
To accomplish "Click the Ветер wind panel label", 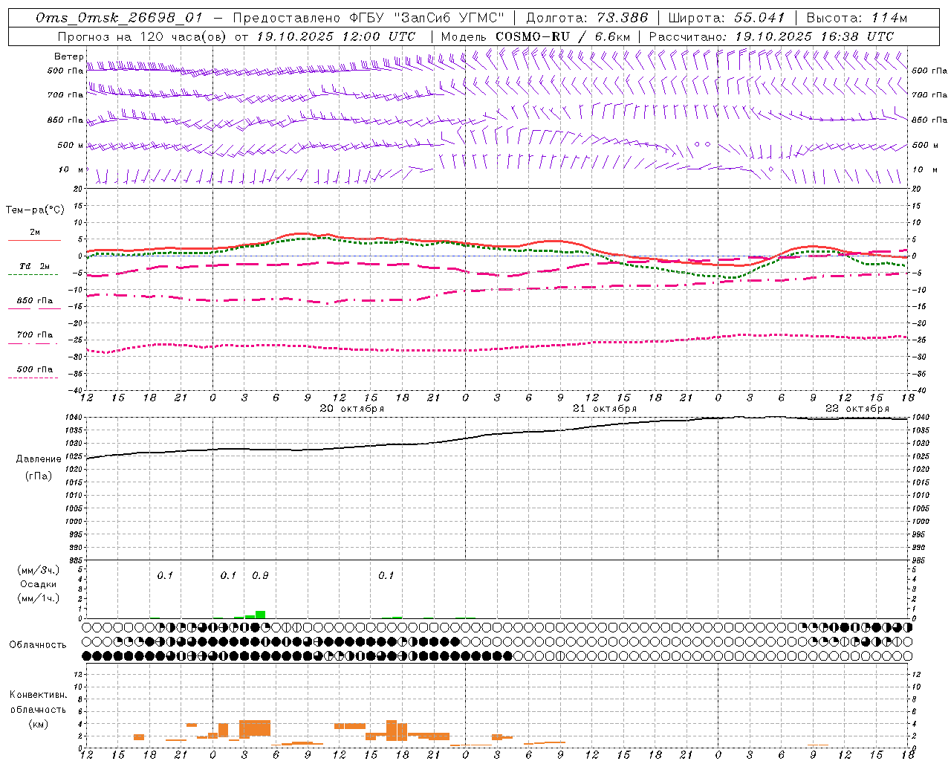I will click(x=68, y=56).
